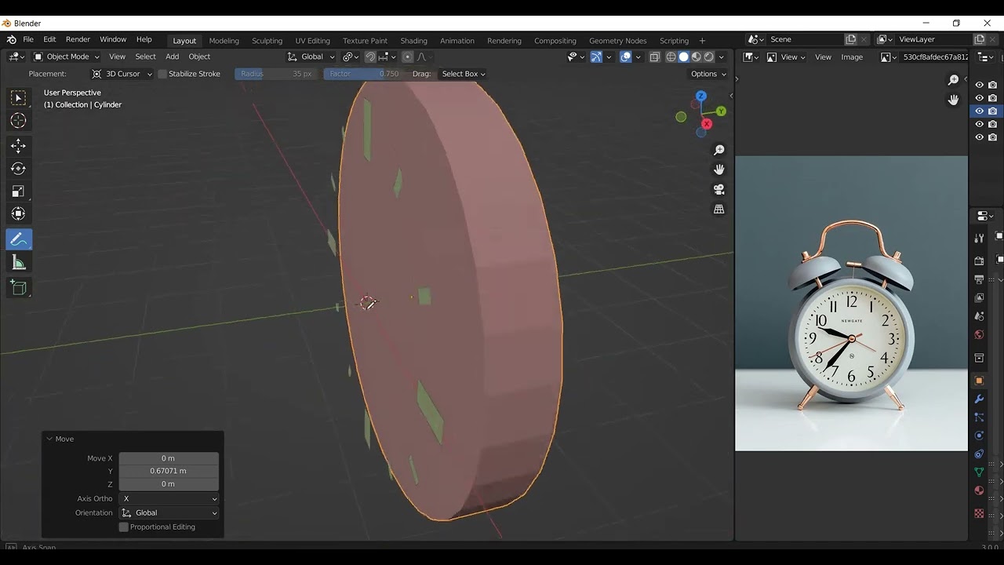The height and width of the screenshot is (565, 1004).
Task: Open the World properties tab
Action: tap(979, 335)
